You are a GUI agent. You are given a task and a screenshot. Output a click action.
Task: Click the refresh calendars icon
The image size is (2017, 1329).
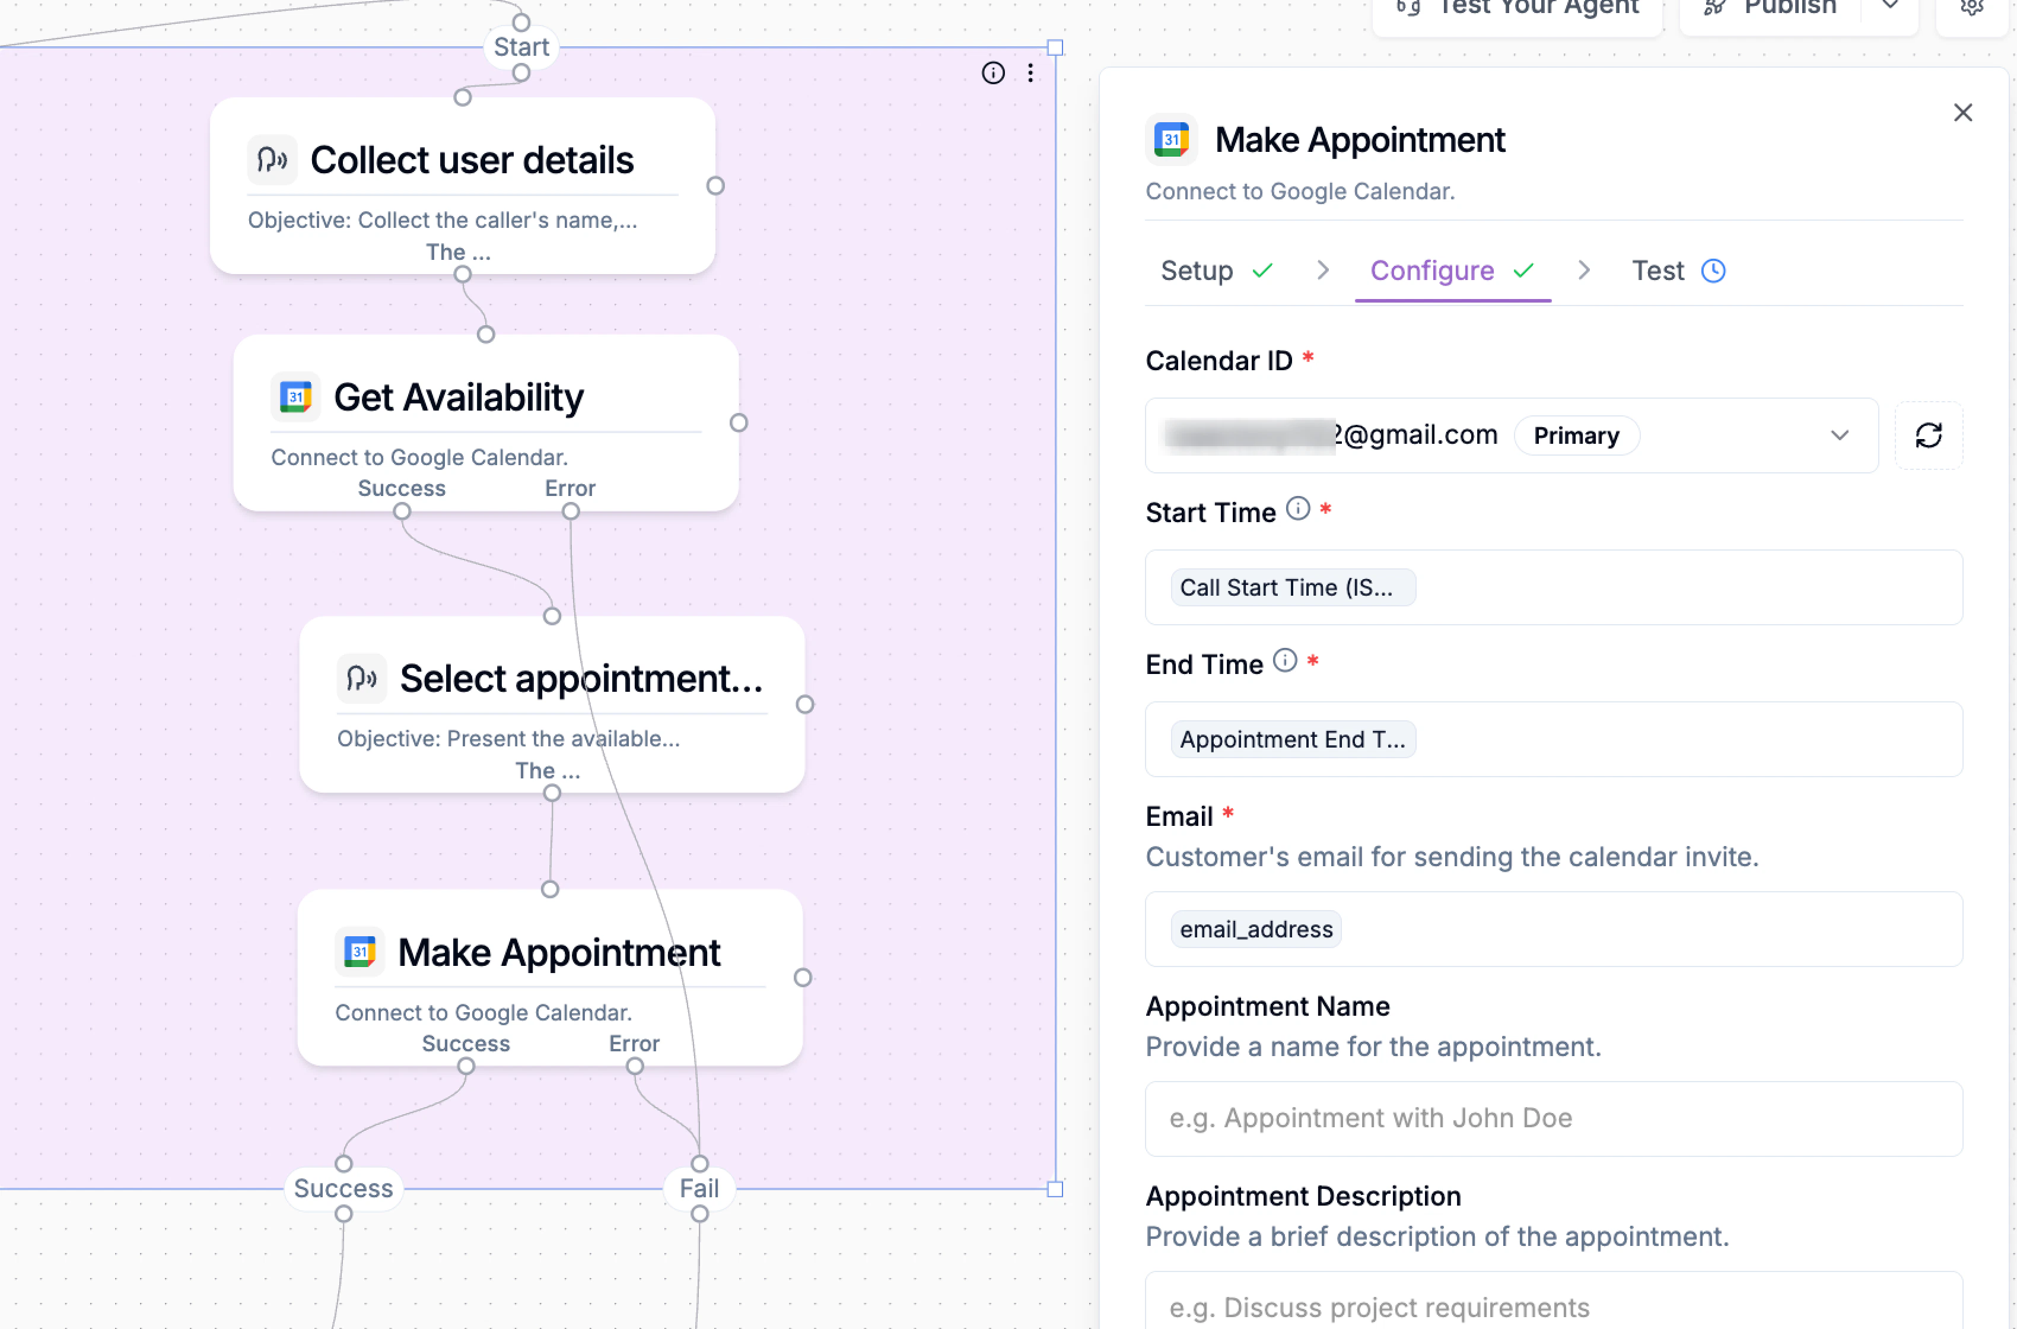click(x=1928, y=435)
